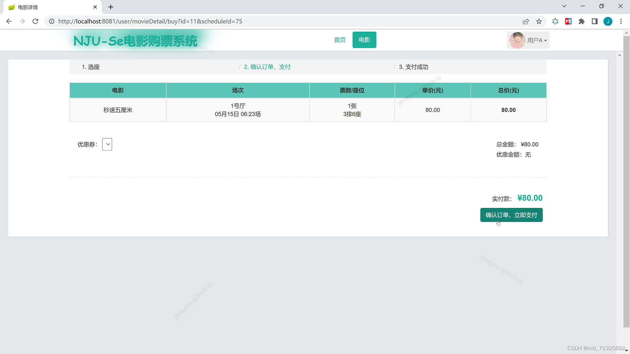630x354 pixels.
Task: Toggle the browser side panel icon
Action: click(595, 21)
